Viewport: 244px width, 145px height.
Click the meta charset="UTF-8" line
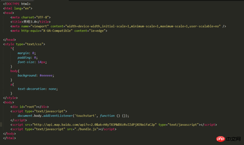tap(30, 17)
